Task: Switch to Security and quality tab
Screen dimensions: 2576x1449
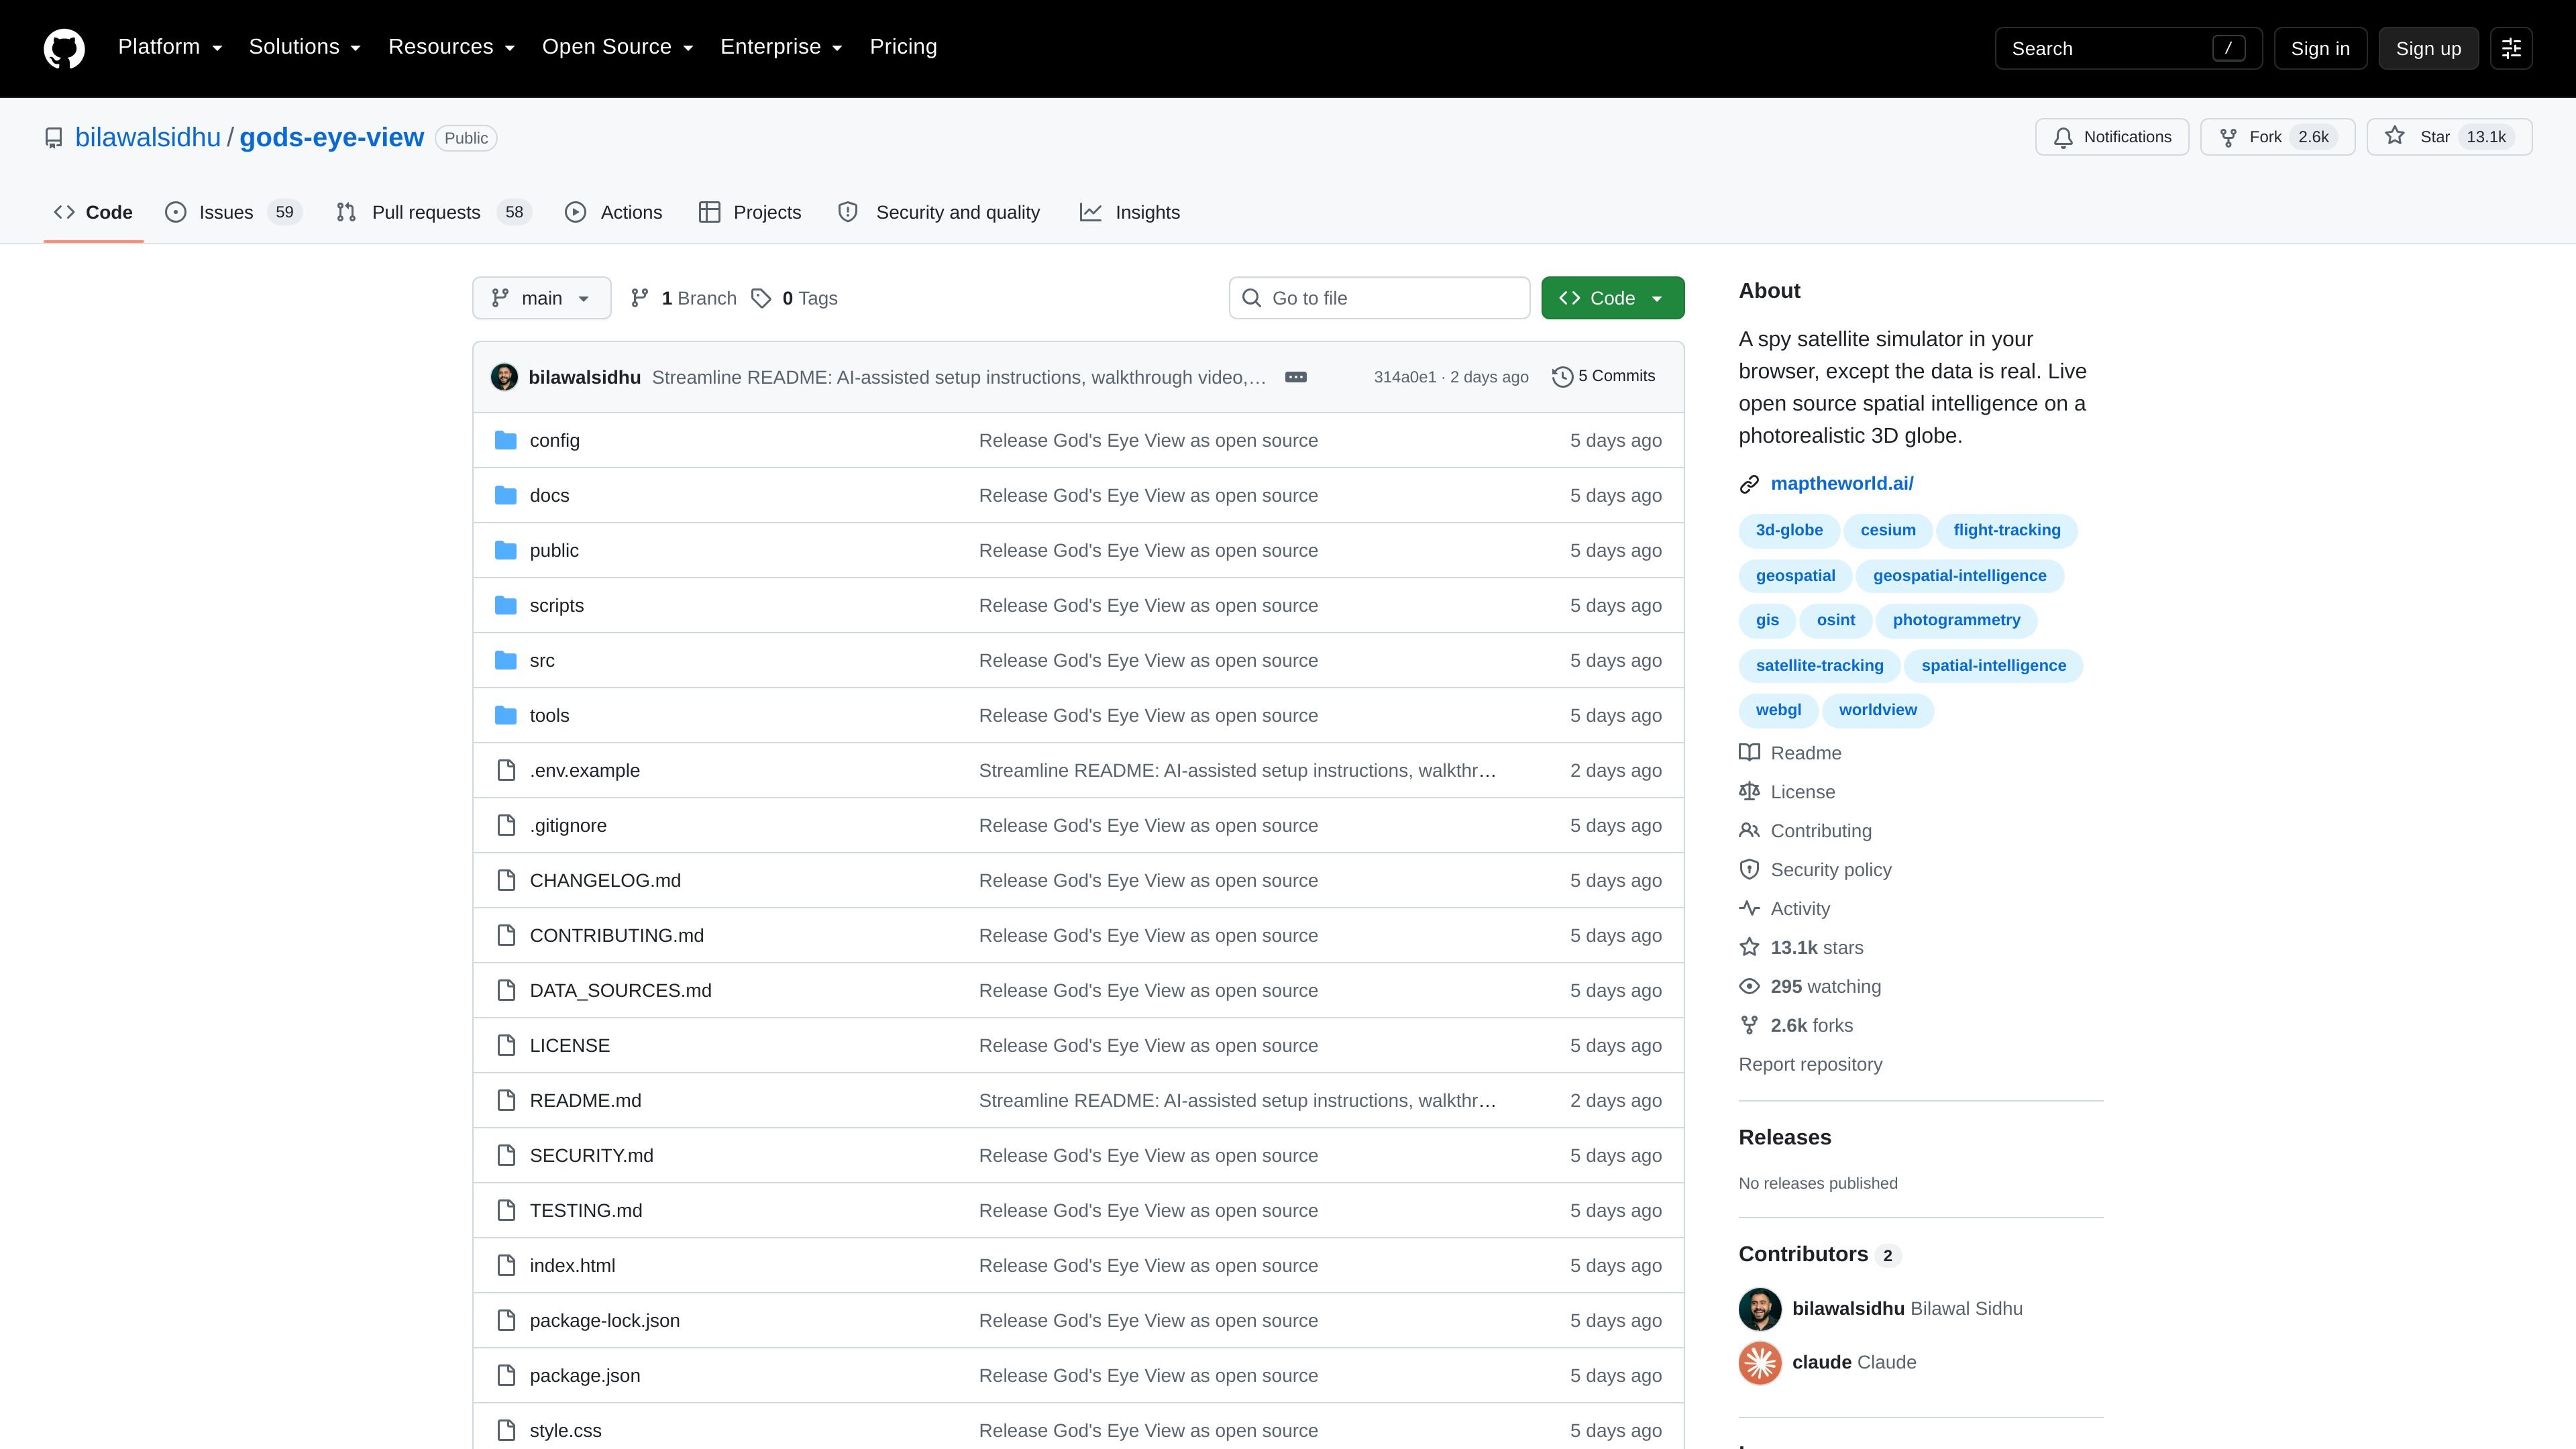Action: pos(939,212)
